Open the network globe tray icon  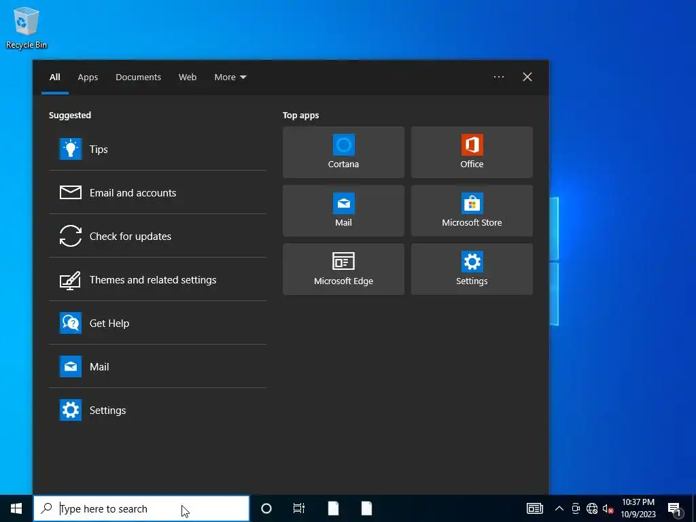(592, 508)
